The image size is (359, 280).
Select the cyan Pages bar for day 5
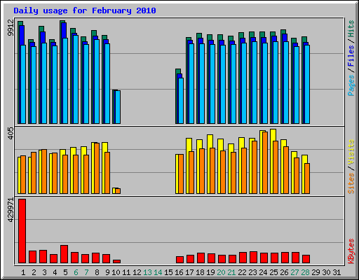(x=65, y=80)
